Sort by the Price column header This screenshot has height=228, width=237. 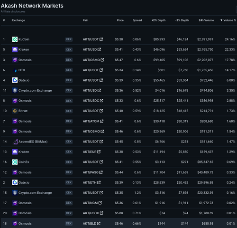point(120,20)
